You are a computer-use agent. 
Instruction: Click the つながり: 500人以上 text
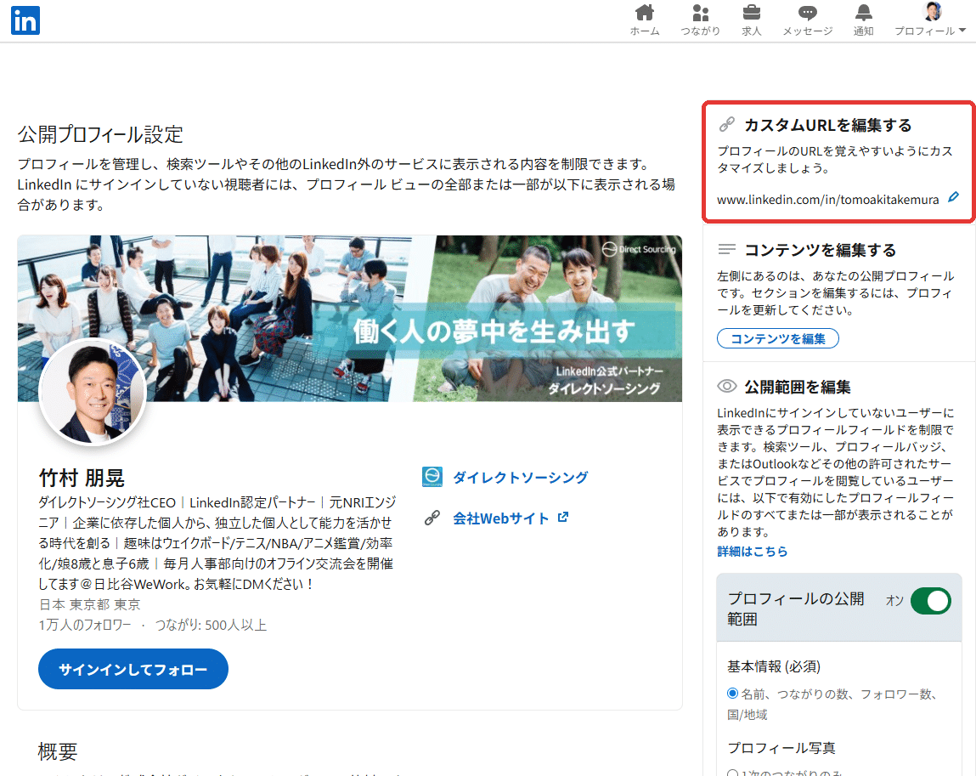tap(211, 625)
